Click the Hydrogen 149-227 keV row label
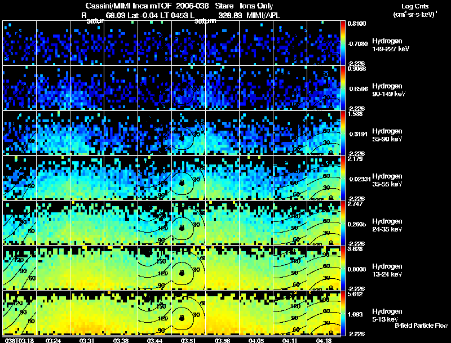 coord(390,45)
